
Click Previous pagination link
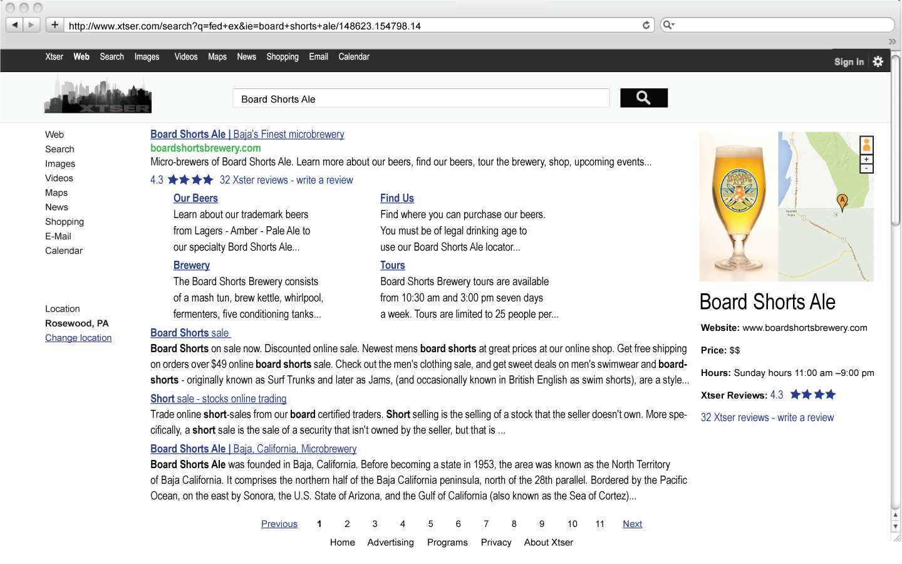tap(279, 524)
